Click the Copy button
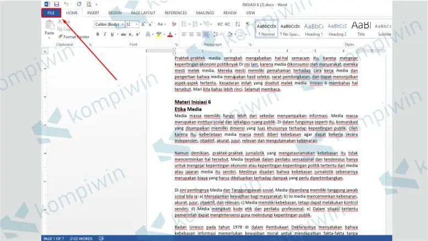This screenshot has width=428, height=241. point(64,29)
